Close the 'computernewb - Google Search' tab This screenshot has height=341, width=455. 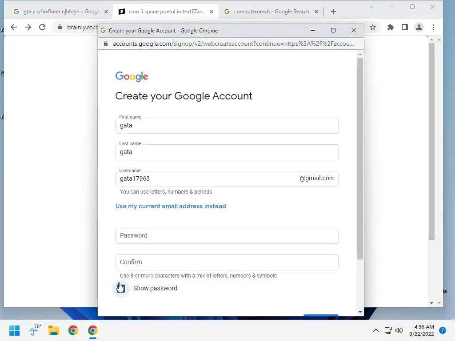point(316,12)
